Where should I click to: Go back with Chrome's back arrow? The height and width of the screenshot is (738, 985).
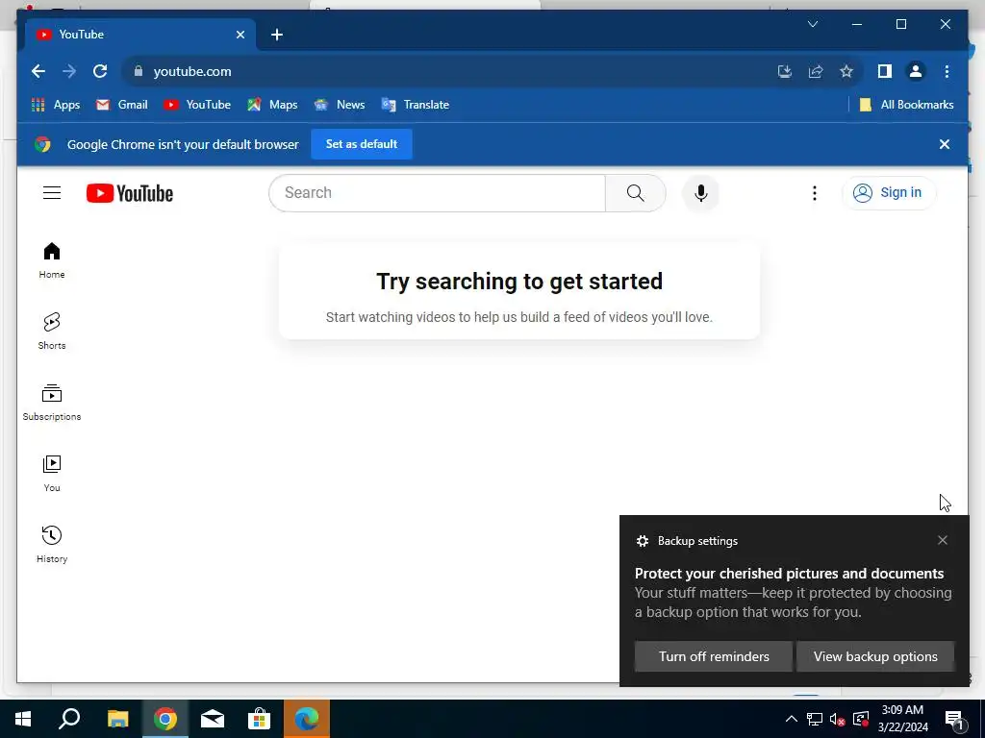38,71
